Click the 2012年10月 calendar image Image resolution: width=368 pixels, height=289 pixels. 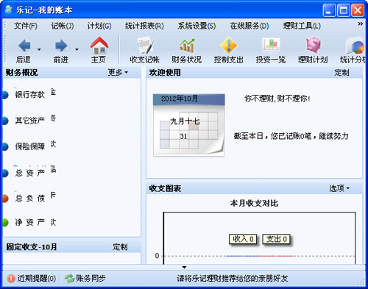pos(188,125)
